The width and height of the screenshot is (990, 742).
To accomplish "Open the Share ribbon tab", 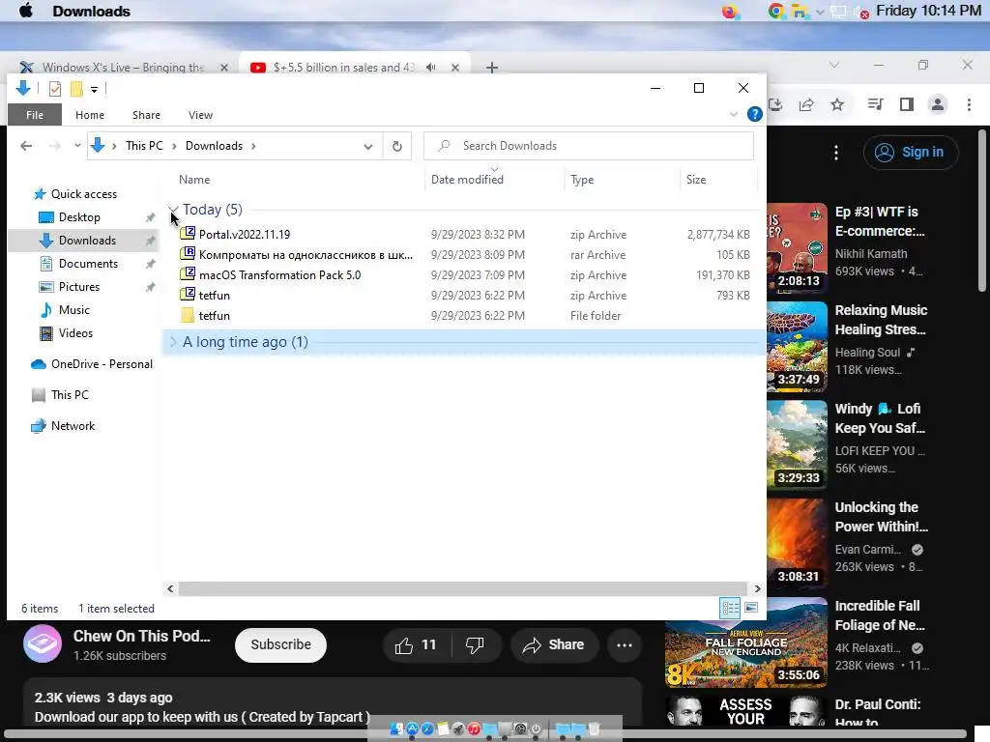I will 146,115.
